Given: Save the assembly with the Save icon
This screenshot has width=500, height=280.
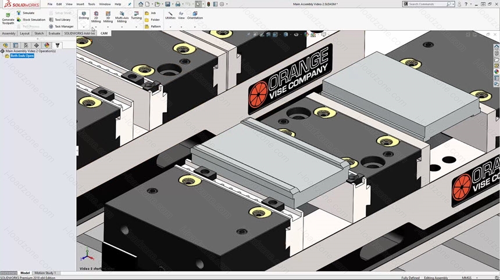Looking at the screenshot, I should coord(167,4).
